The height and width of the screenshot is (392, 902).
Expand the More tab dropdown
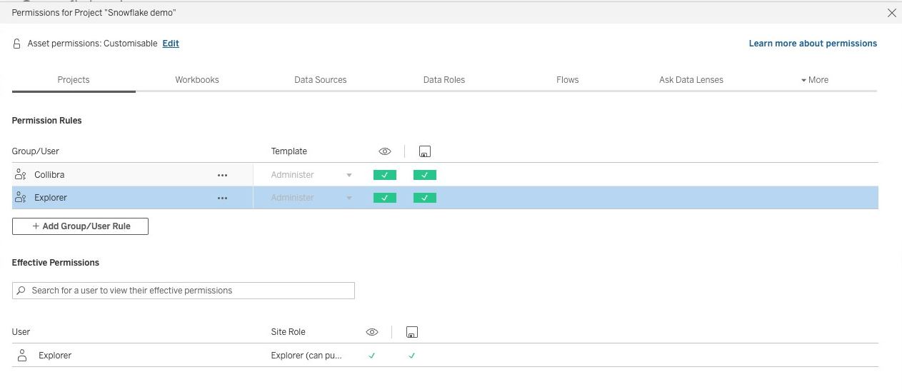[x=815, y=80]
